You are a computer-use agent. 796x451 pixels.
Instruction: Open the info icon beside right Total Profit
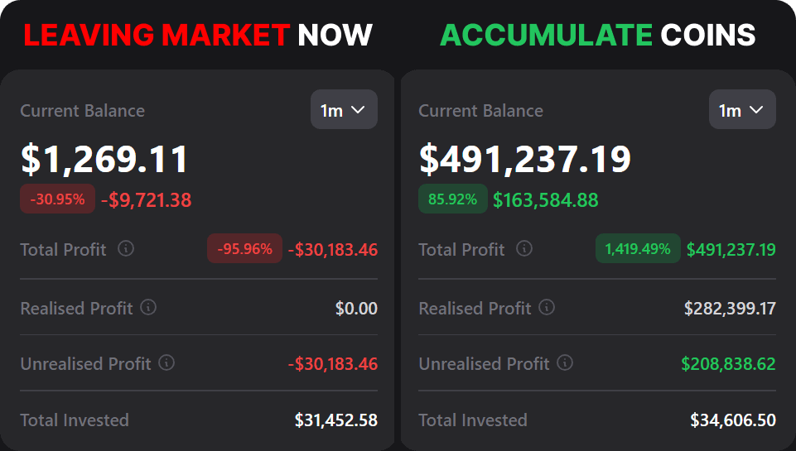tap(524, 248)
